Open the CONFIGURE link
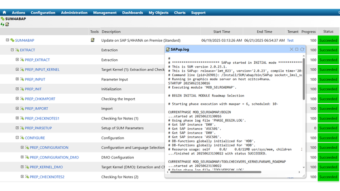 click(35, 138)
